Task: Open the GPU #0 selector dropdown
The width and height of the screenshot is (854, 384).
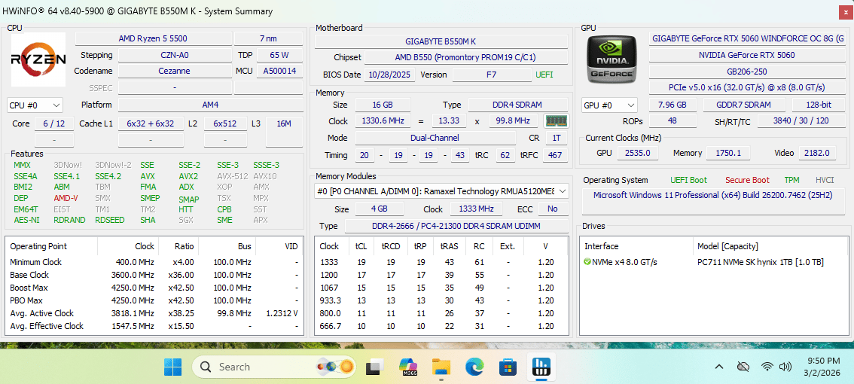Action: click(x=609, y=105)
